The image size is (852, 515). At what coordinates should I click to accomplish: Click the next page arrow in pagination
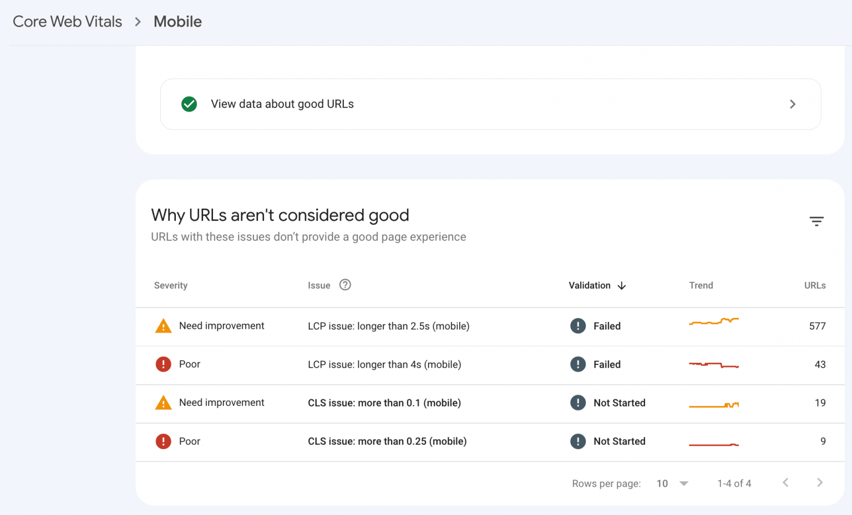coord(820,482)
